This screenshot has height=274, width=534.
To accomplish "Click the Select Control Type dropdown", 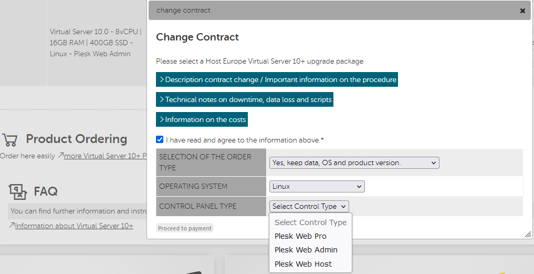I will (x=309, y=206).
